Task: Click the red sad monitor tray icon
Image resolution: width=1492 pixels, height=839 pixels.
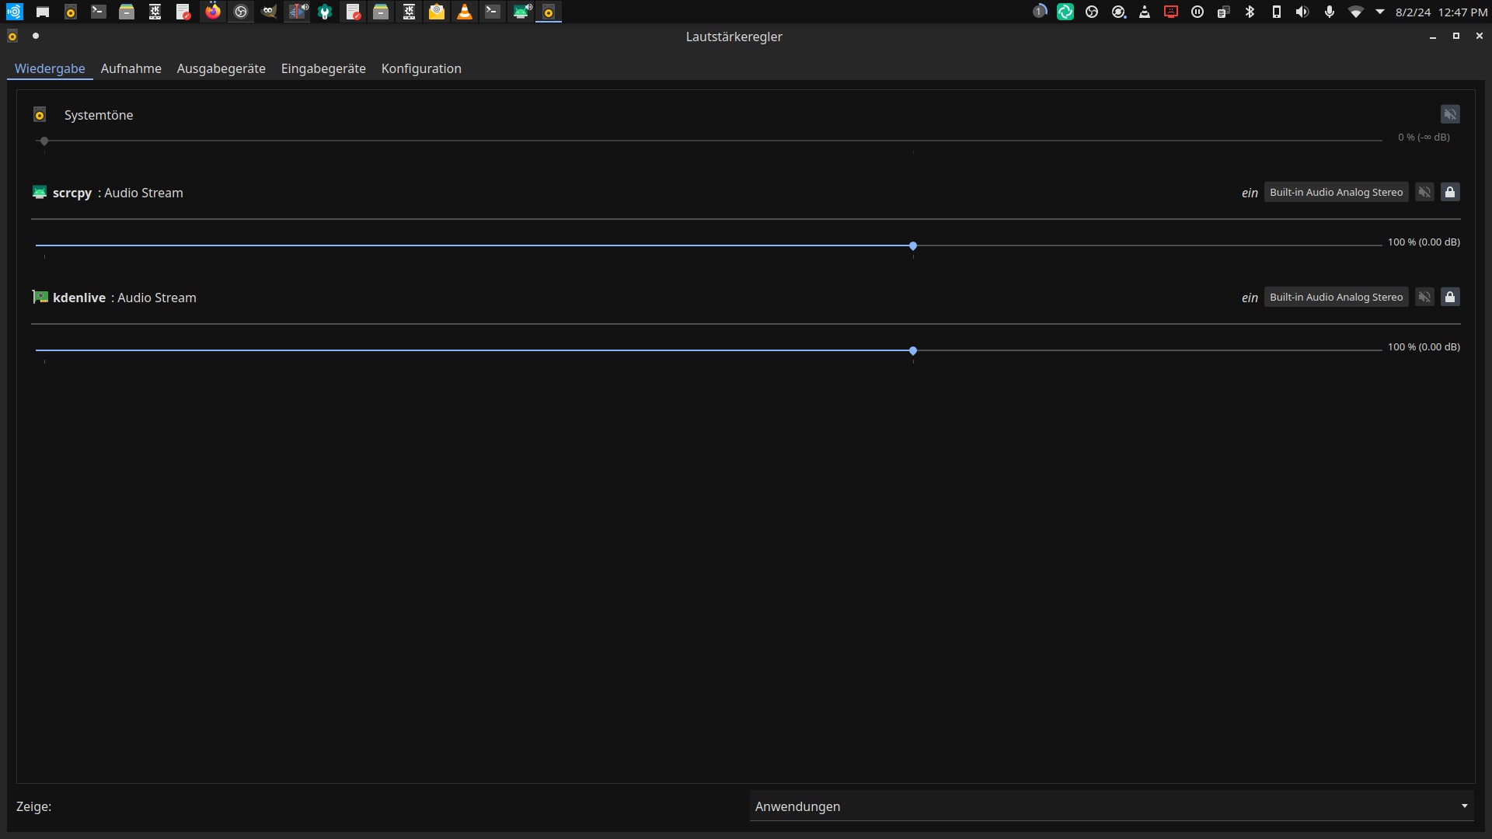Action: click(1171, 12)
